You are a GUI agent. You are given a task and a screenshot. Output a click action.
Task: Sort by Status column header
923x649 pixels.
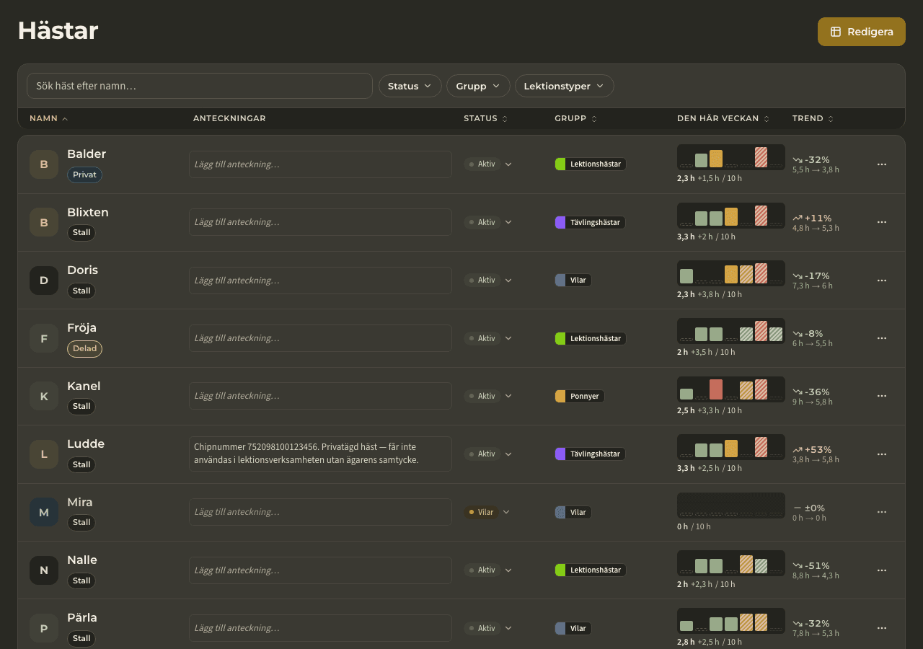pos(486,118)
